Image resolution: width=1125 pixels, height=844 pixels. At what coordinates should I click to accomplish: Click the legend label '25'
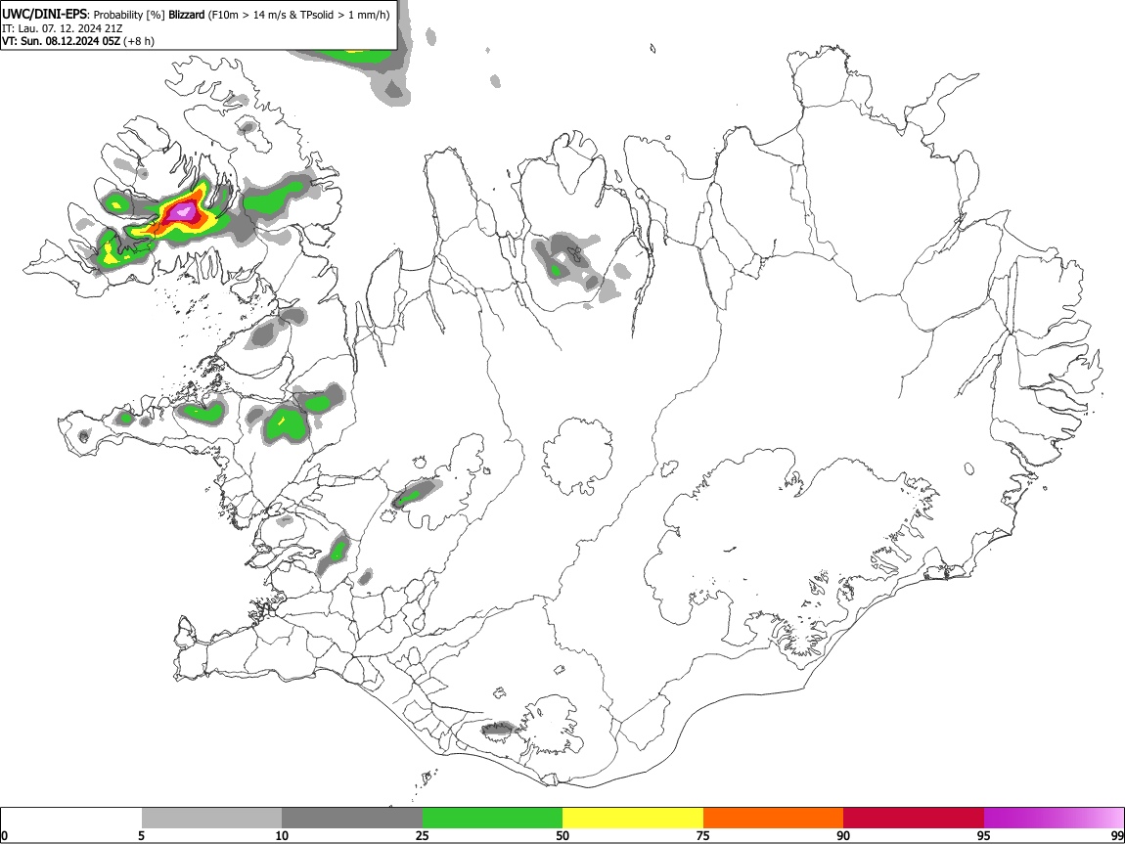[423, 835]
